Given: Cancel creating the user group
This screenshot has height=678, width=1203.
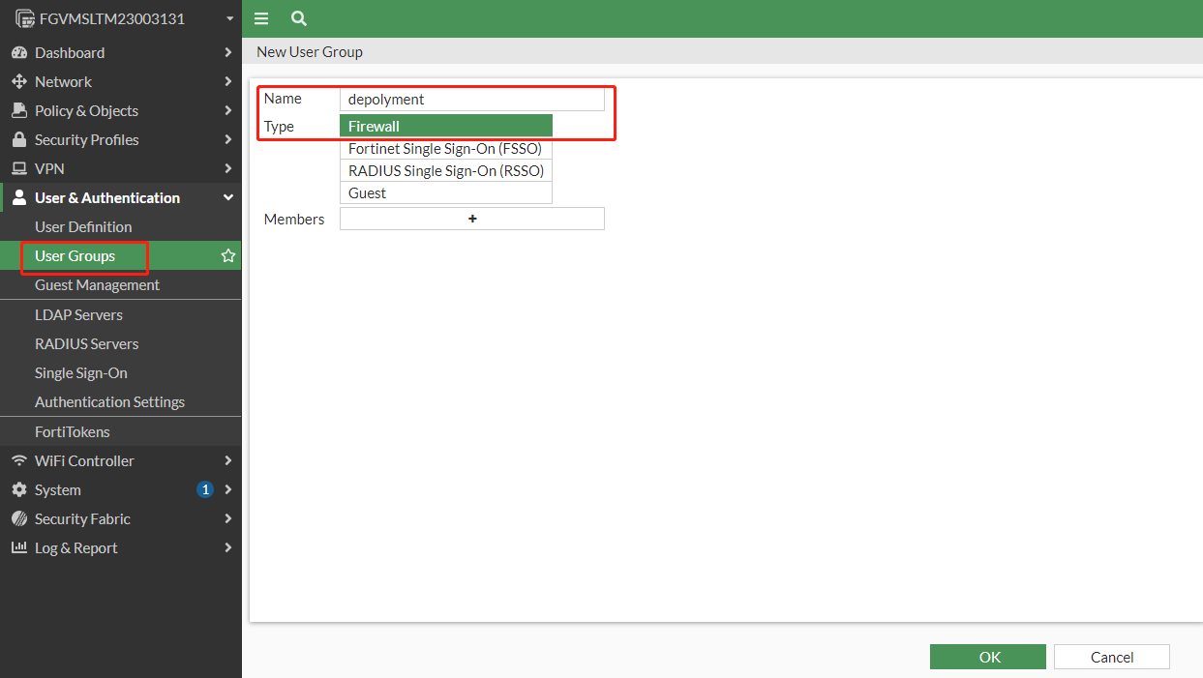Looking at the screenshot, I should coord(1111,656).
